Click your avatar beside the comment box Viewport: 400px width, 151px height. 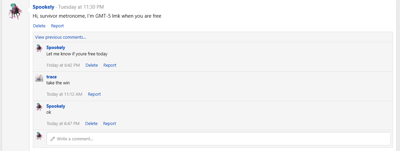(39, 136)
